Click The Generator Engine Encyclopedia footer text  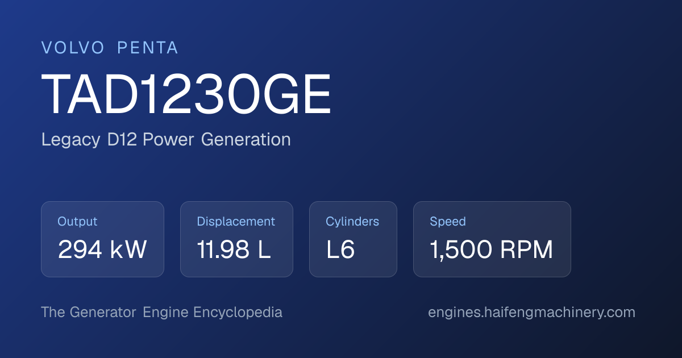[162, 313]
